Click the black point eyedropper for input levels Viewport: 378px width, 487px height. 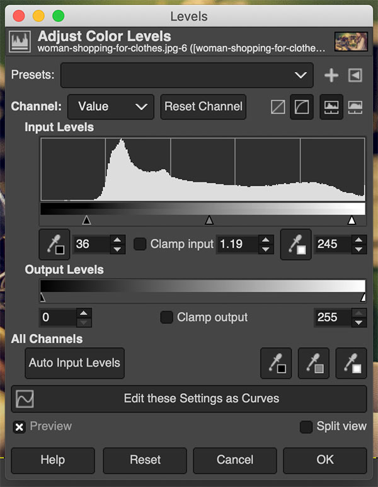54,244
